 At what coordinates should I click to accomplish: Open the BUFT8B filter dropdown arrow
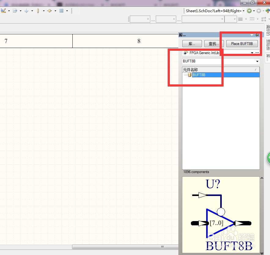(x=257, y=61)
